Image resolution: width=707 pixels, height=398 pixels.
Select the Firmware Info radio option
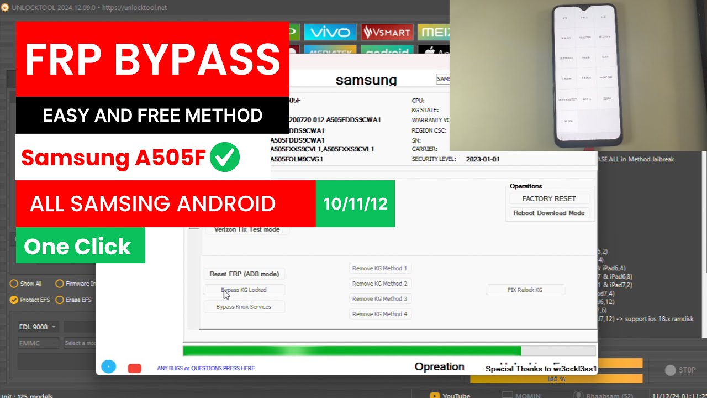pyautogui.click(x=76, y=284)
